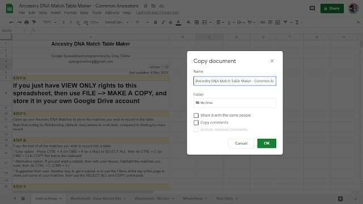The height and width of the screenshot is (204, 363).
Task: Open the all sheets list icon
Action: (23, 198)
